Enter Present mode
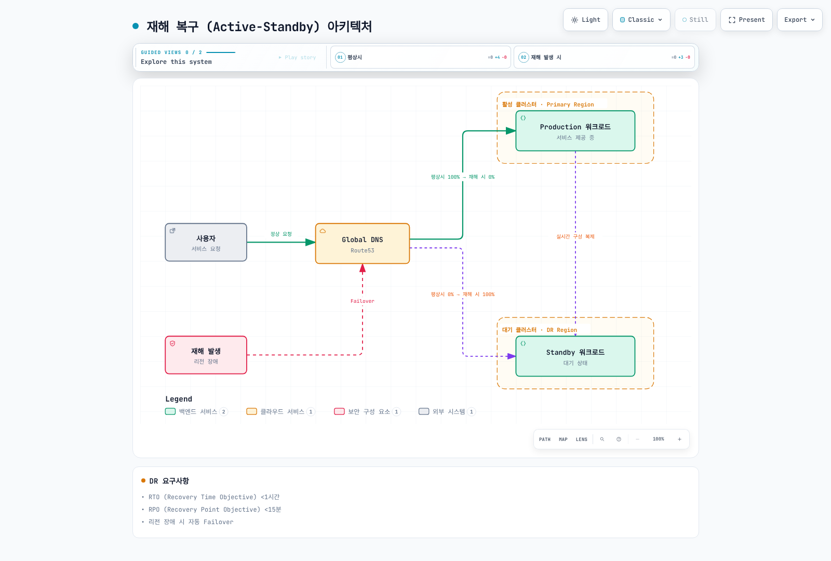This screenshot has height=561, width=831. pos(746,20)
